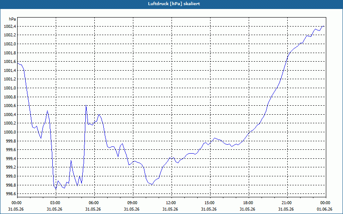Click the 03:00 time label
Screen dimensions: 343x214
coord(56,203)
